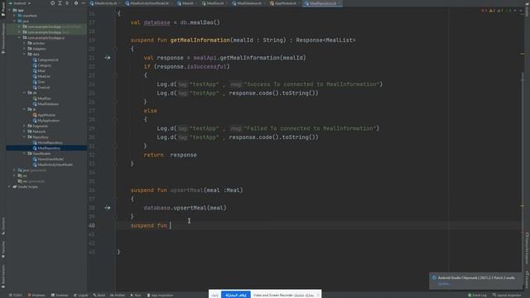Collapse the data package
Screen dimensions: 530x298
[24, 54]
